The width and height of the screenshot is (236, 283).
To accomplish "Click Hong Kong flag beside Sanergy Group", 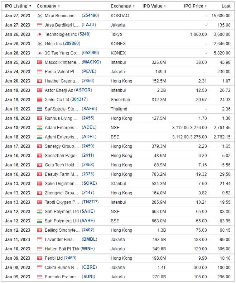I will (40, 146).
